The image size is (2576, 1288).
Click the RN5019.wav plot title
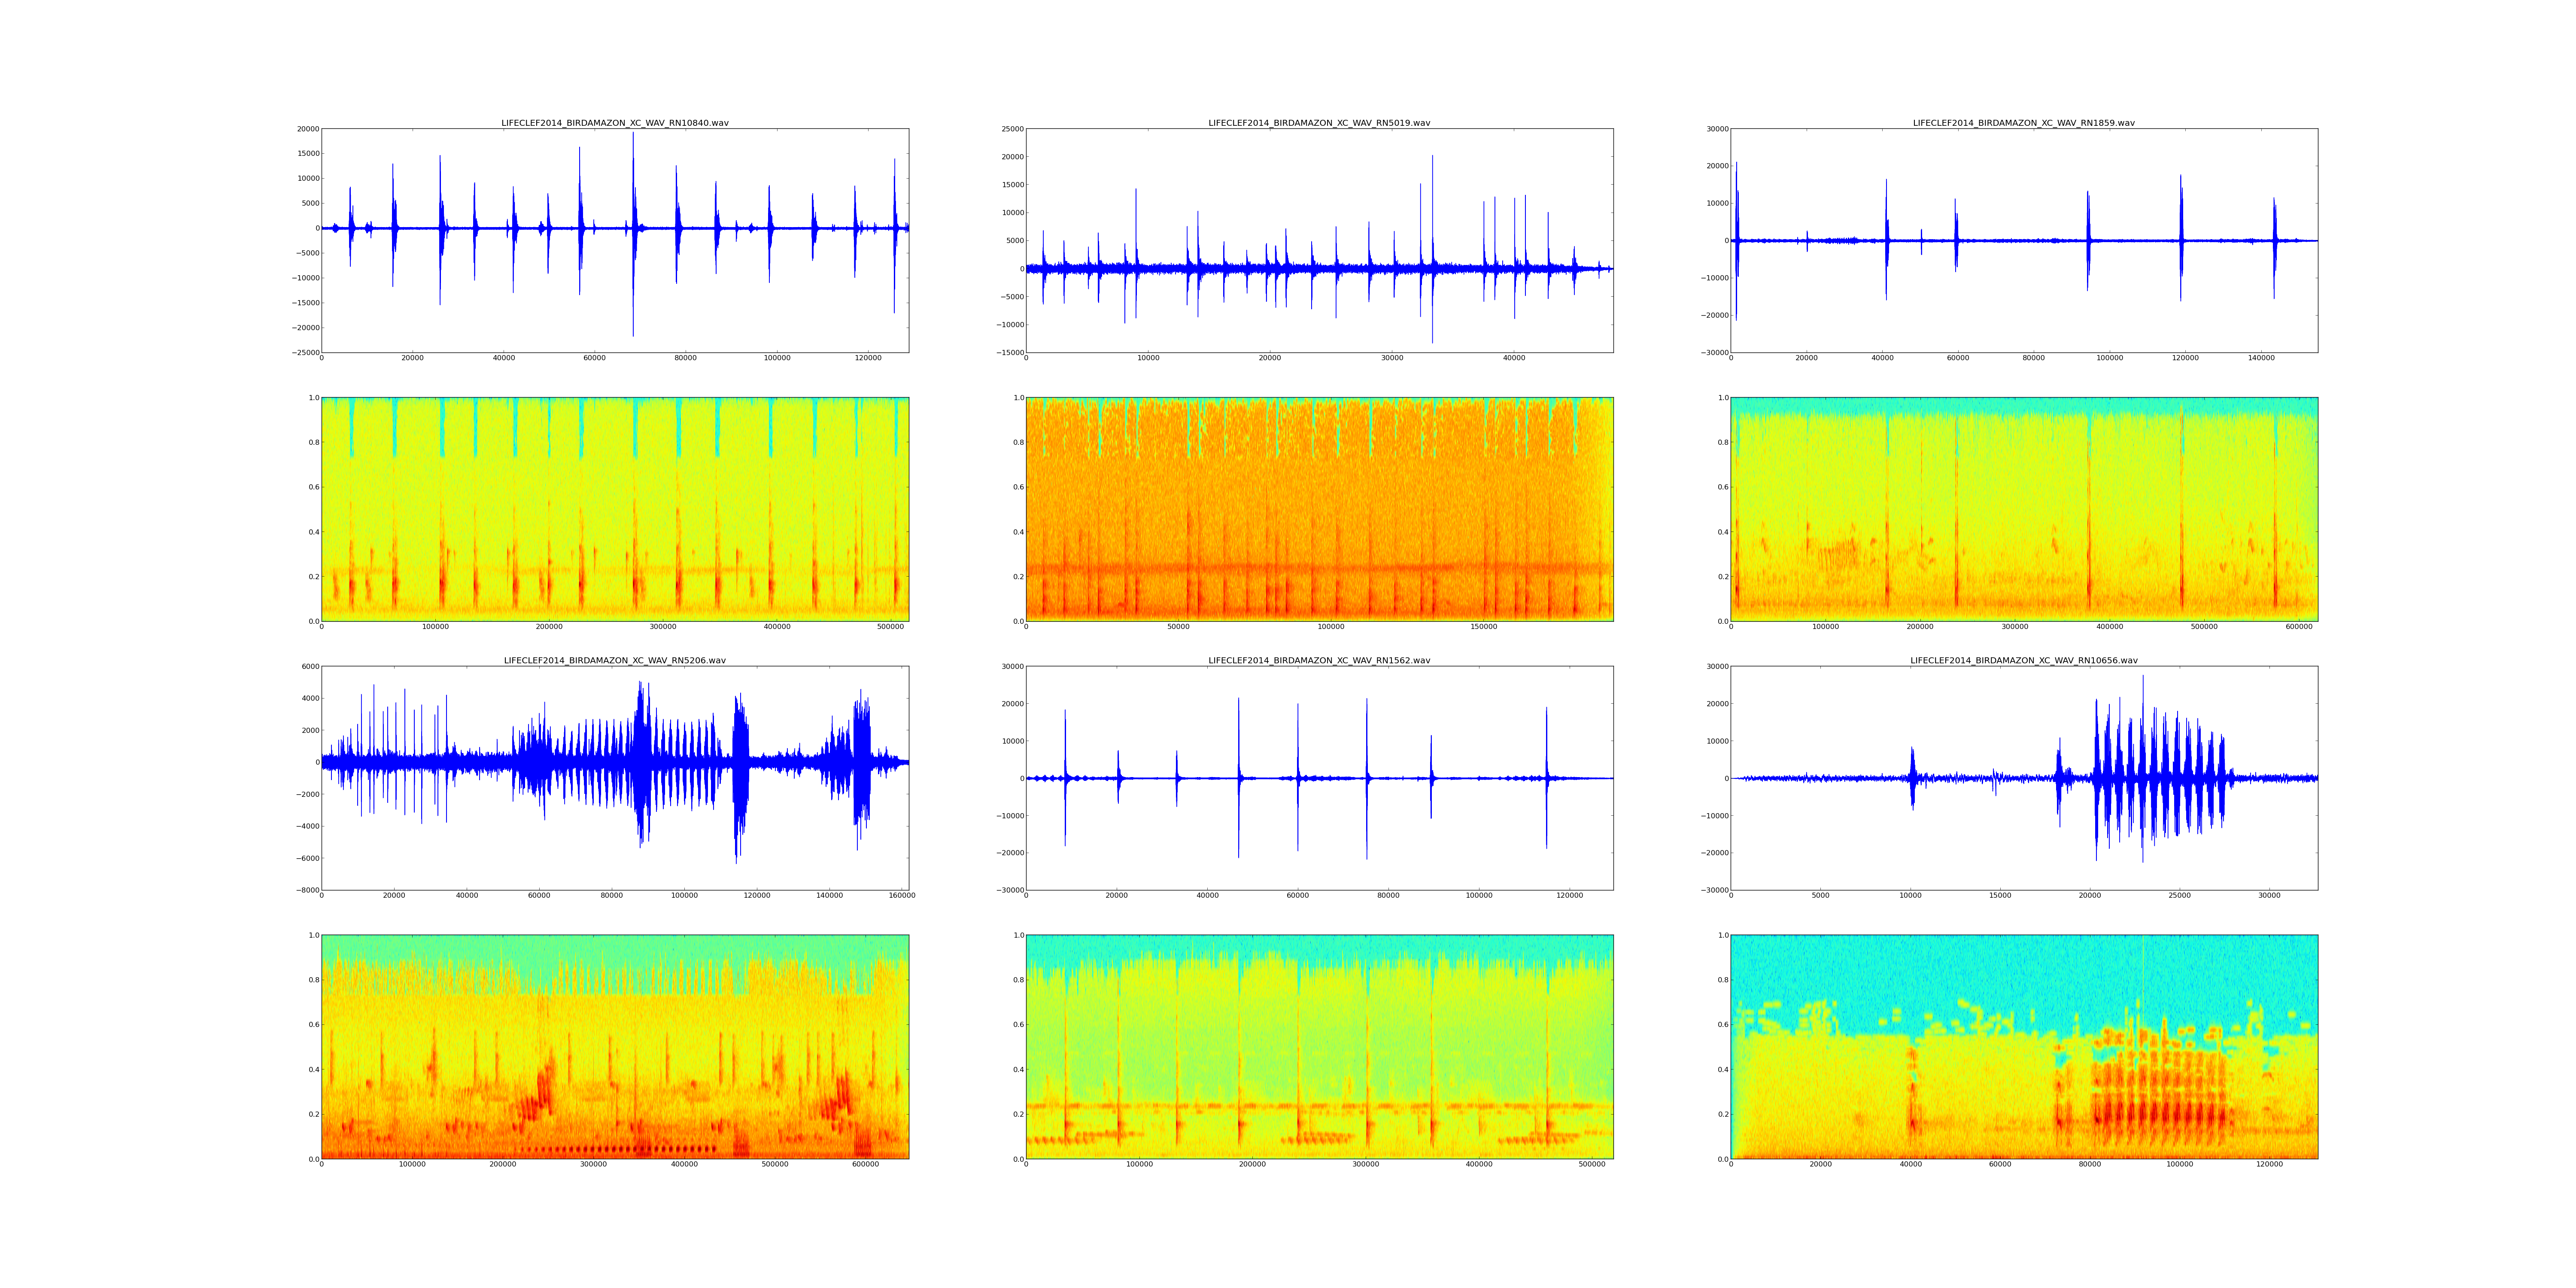[1319, 123]
